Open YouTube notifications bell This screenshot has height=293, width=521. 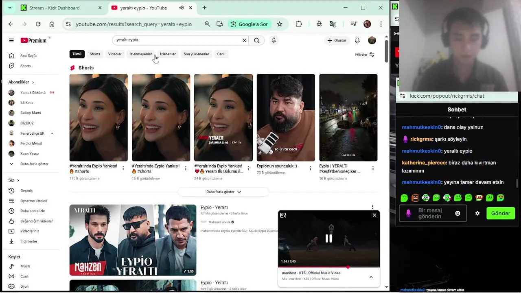pyautogui.click(x=357, y=40)
